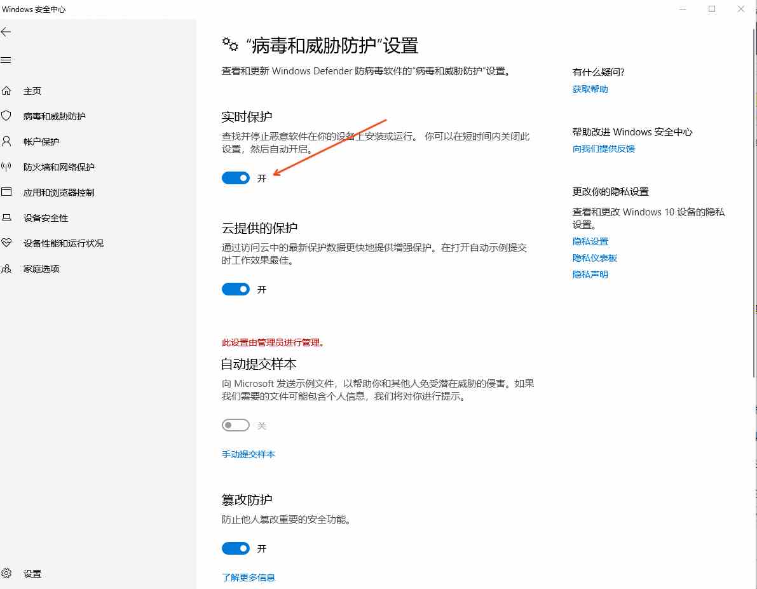Viewport: 757px width, 589px height.
Task: Click the 实时保护 heading text
Action: tap(247, 117)
